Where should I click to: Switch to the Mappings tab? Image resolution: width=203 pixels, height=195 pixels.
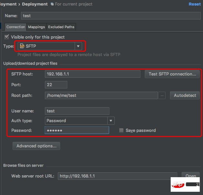click(36, 27)
